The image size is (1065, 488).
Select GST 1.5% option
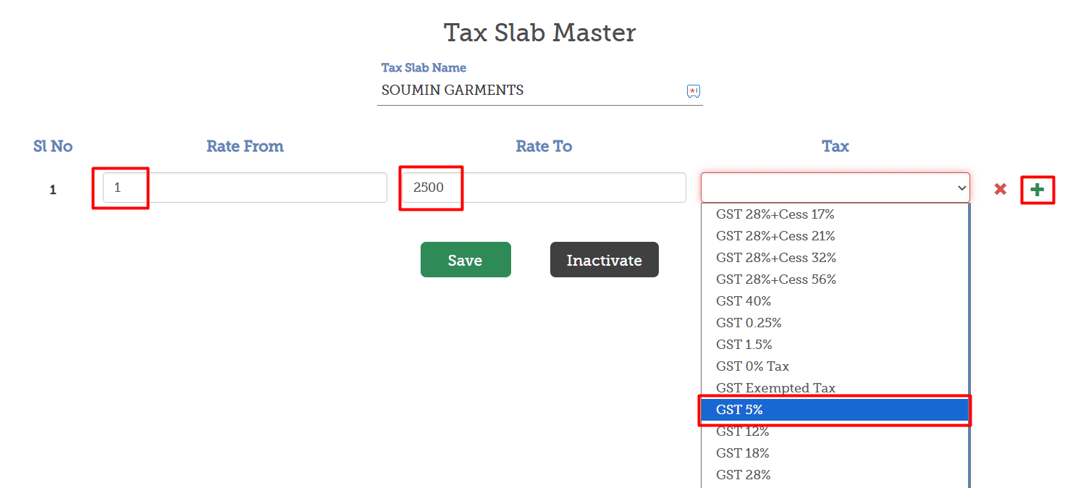[834, 345]
